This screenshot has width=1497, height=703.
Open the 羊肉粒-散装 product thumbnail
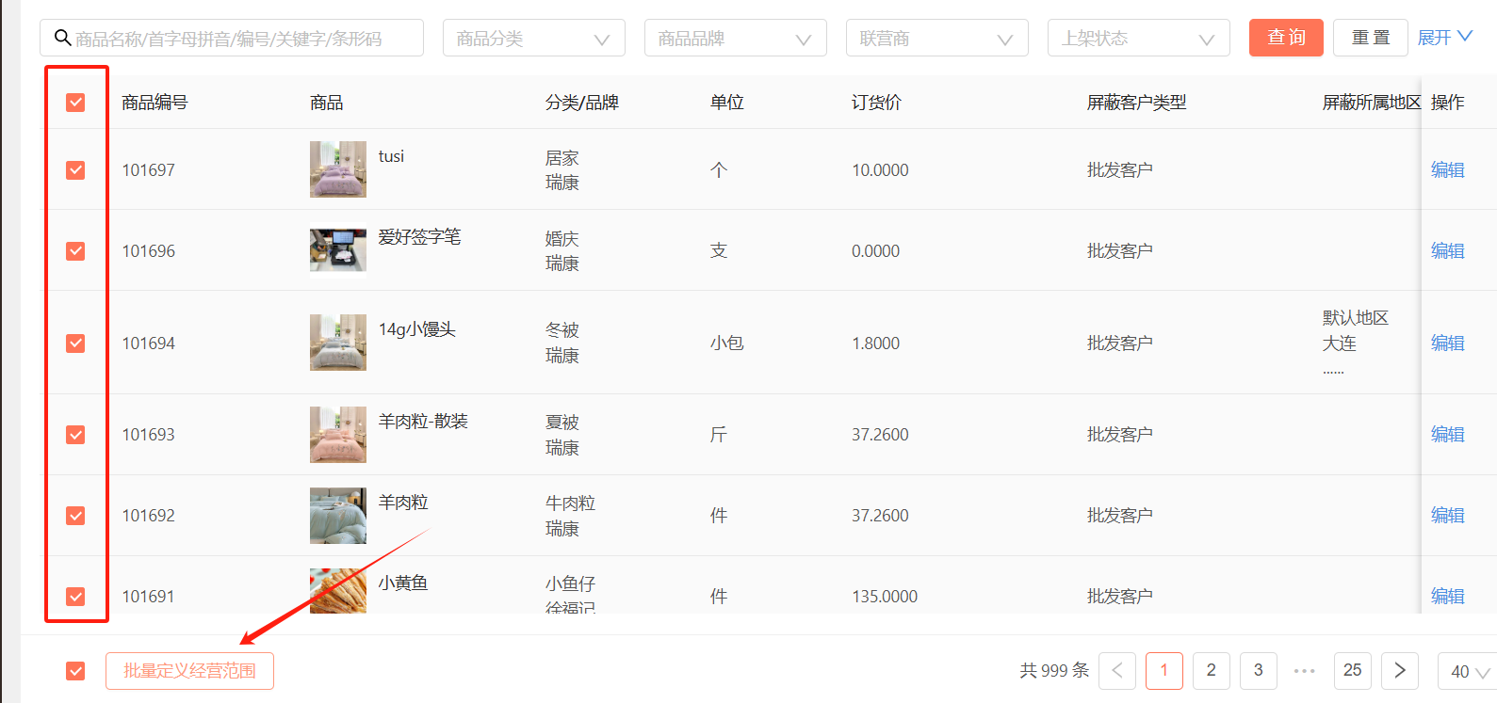pyautogui.click(x=338, y=434)
